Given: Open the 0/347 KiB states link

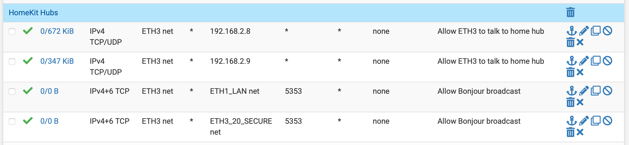Looking at the screenshot, I should [57, 61].
